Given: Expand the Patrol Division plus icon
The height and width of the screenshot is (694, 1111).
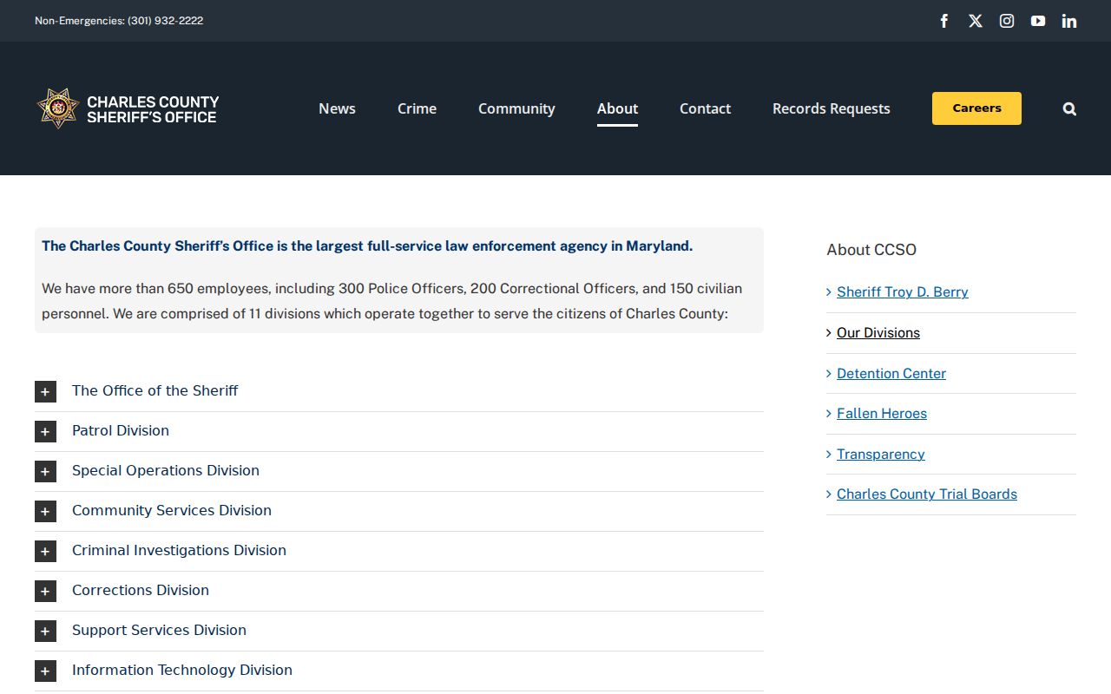Looking at the screenshot, I should [x=45, y=431].
